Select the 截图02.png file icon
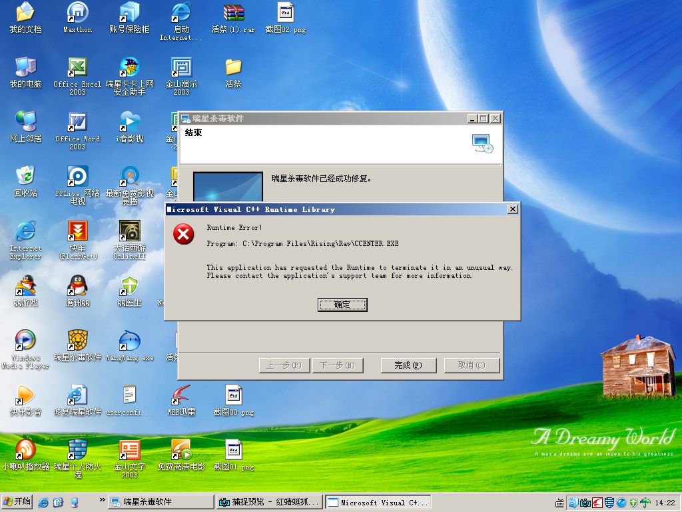This screenshot has height=512, width=682. pos(285,18)
